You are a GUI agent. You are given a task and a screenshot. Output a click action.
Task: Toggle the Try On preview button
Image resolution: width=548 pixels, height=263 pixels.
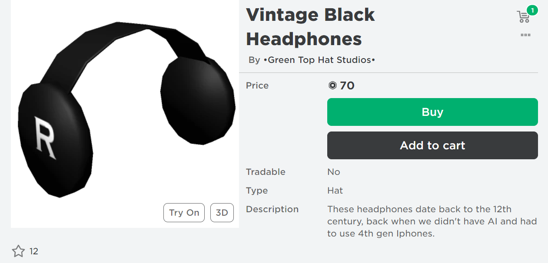point(184,213)
